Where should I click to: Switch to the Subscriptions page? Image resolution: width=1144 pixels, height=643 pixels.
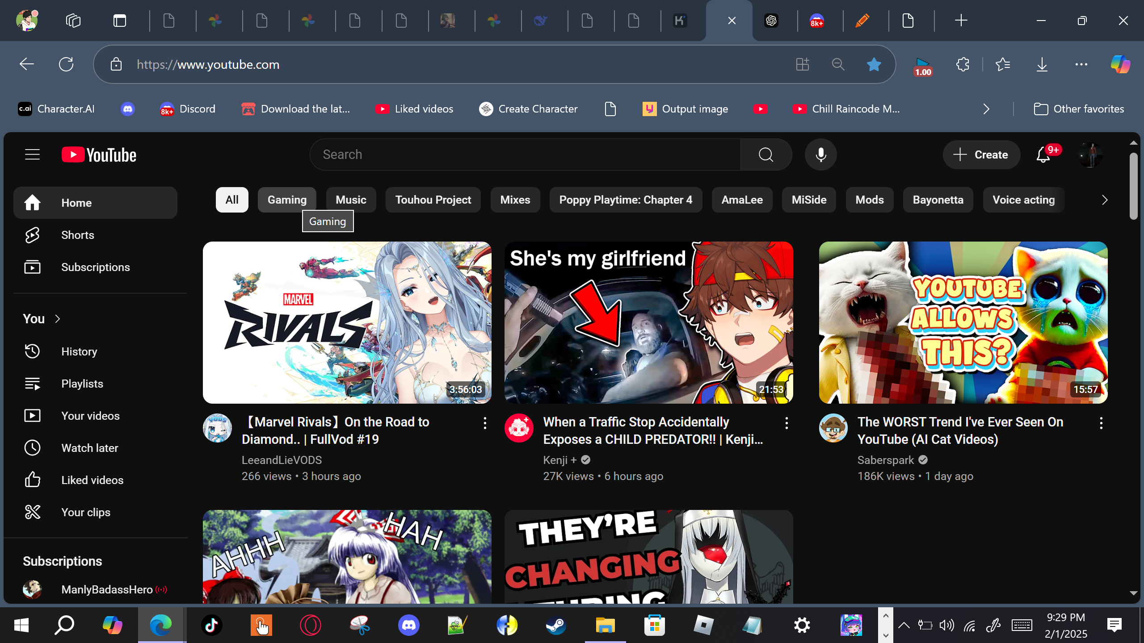pyautogui.click(x=95, y=267)
